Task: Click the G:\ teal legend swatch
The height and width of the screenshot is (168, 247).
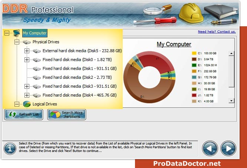Action: (194, 77)
